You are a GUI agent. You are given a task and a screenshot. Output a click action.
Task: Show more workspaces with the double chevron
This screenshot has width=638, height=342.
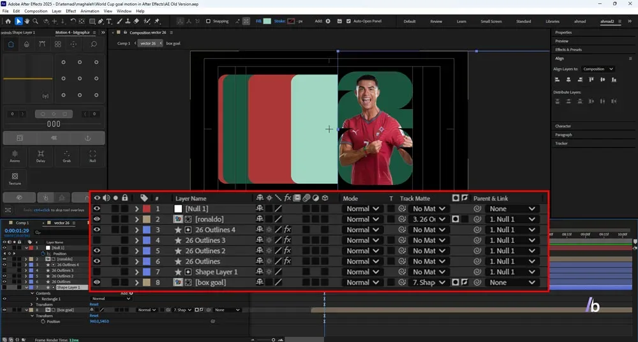631,21
